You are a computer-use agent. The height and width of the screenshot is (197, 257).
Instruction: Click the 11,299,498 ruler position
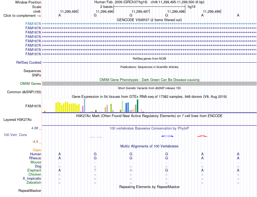[x=176, y=11]
